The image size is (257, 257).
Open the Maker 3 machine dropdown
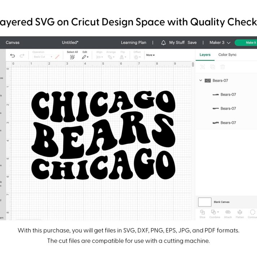pos(220,43)
